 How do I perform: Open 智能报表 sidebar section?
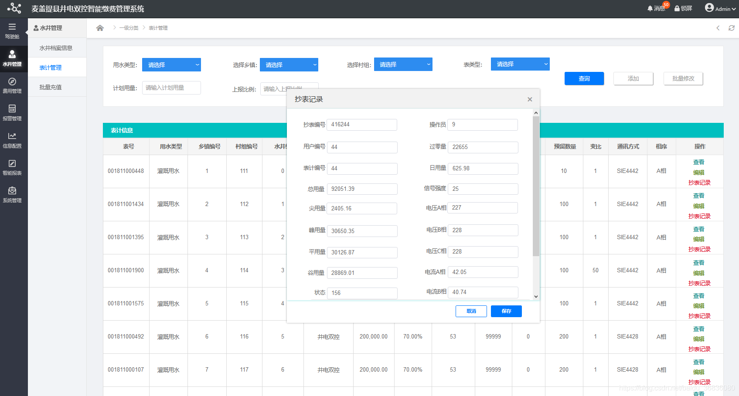(x=12, y=167)
